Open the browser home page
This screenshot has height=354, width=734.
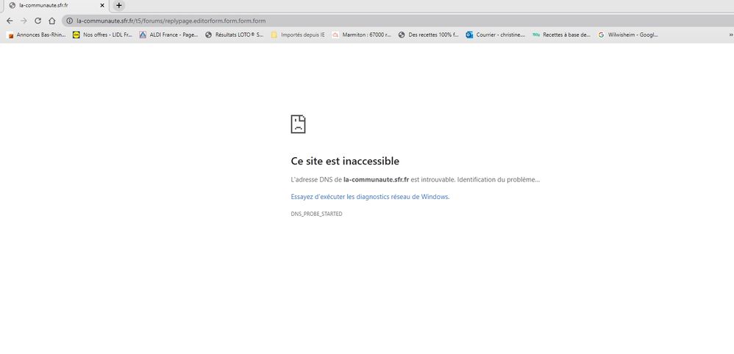click(52, 21)
